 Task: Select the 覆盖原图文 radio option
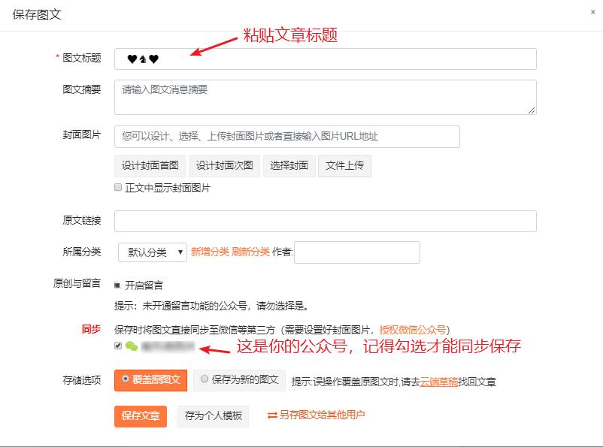126,381
